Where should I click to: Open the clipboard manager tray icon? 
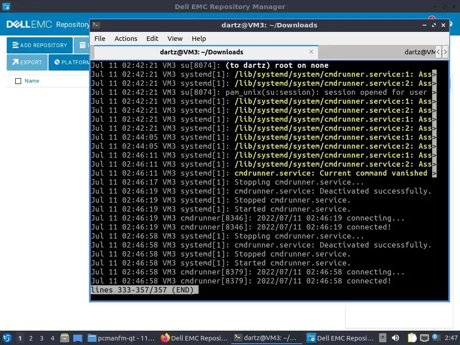click(x=412, y=338)
